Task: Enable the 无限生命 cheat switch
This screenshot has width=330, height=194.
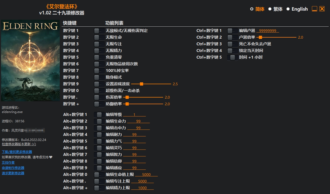Action: [99, 37]
